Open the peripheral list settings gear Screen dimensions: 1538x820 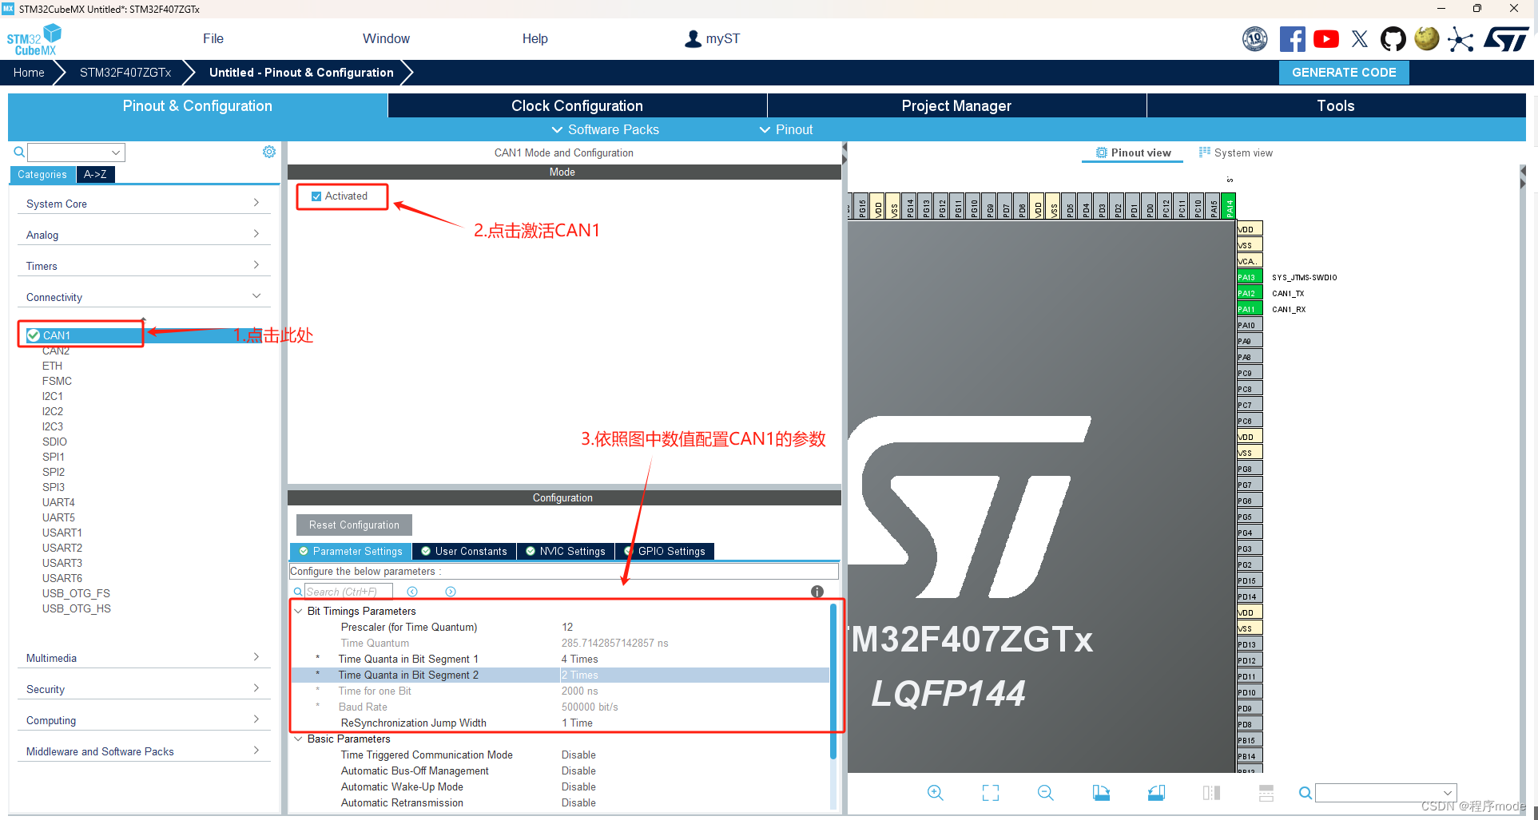(269, 152)
